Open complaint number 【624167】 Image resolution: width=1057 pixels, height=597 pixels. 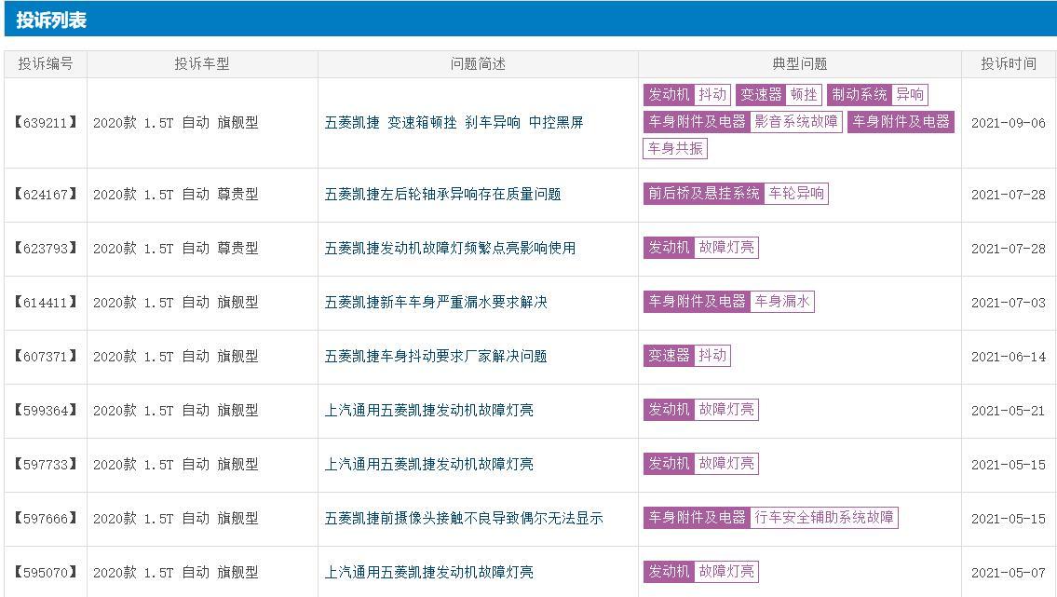tap(45, 194)
